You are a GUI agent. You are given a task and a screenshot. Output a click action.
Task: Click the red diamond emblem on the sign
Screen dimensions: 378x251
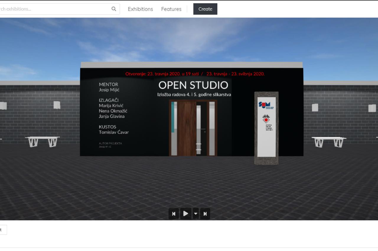tap(266, 120)
